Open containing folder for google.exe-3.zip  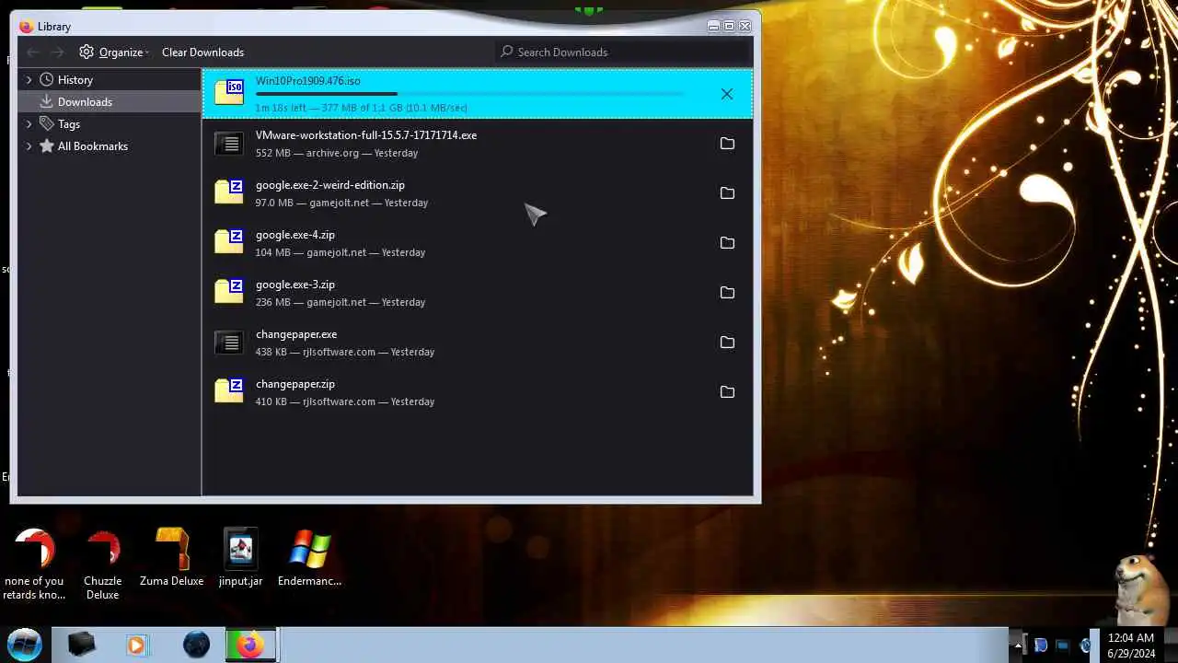pyautogui.click(x=727, y=293)
